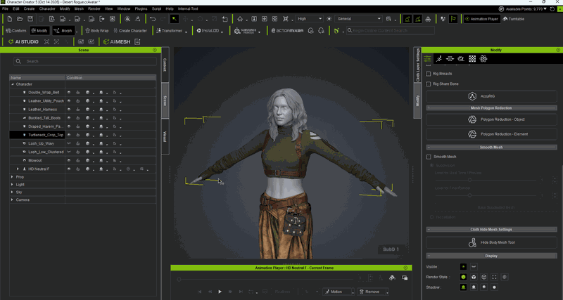Viewport: 563px width, 300px height.
Task: Toggle visibility eye of Double_Wrap_Belt
Action: [68, 93]
